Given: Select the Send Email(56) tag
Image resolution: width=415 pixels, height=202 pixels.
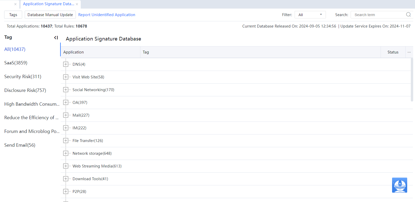Looking at the screenshot, I should click(x=20, y=145).
